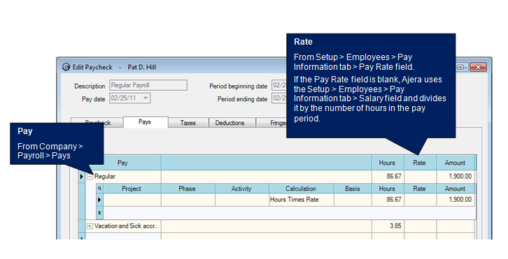Select the Regular row arrow indicator
Image resolution: width=508 pixels, height=259 pixels.
point(82,177)
